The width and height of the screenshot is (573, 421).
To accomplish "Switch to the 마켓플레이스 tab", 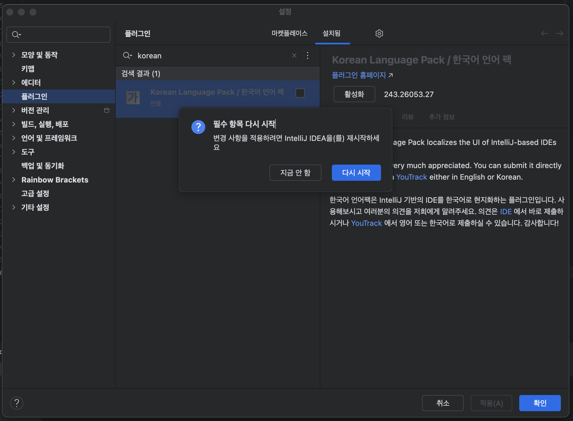I will (289, 33).
